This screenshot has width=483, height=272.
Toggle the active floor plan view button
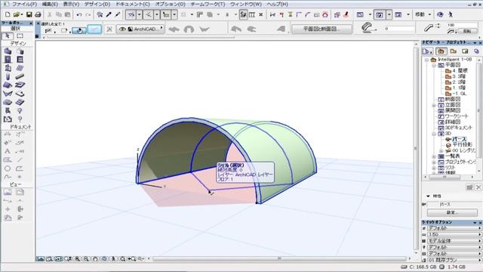(360, 14)
